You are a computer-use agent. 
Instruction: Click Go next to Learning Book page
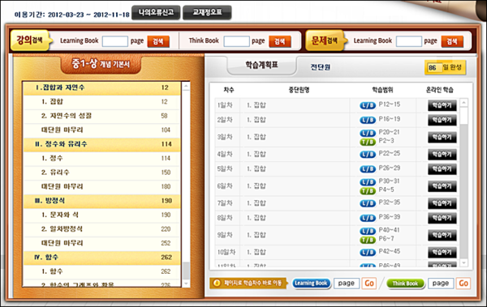[x=369, y=284]
